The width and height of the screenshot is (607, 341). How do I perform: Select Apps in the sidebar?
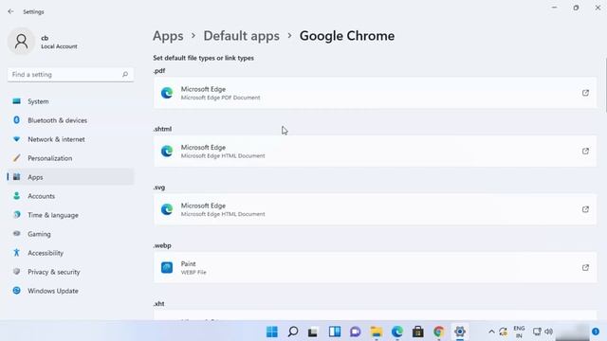click(x=70, y=177)
